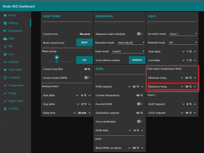Toggle Panasonic main scheduler switch
Viewport: 204px width, 153px height.
click(x=140, y=34)
